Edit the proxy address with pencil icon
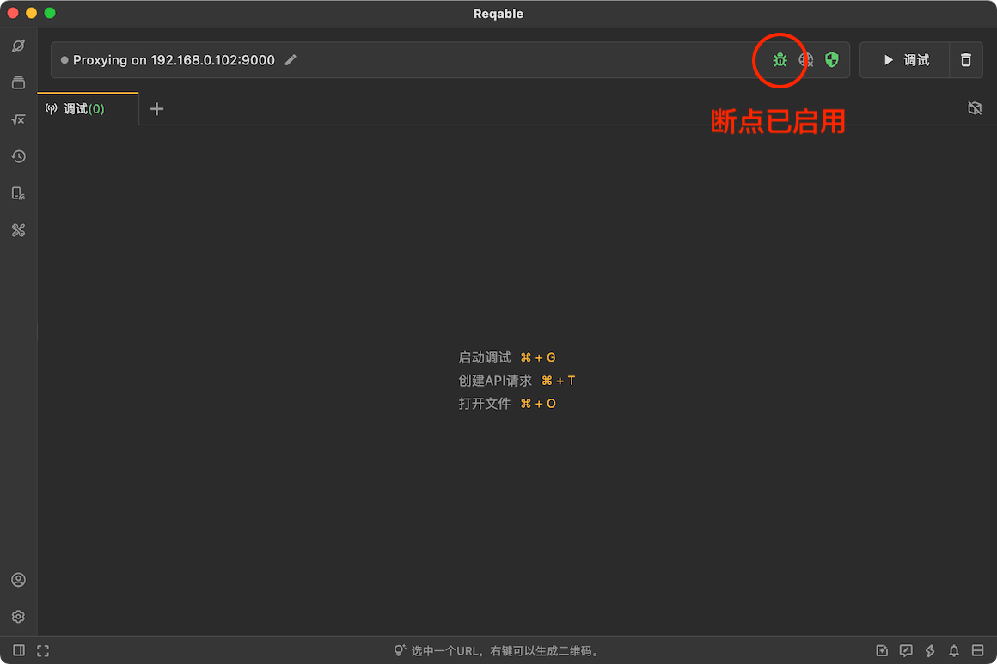The height and width of the screenshot is (664, 997). point(291,60)
